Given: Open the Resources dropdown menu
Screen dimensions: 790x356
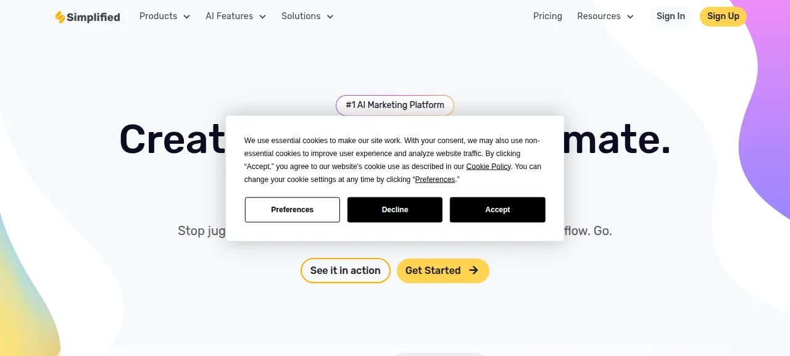Looking at the screenshot, I should pos(605,16).
